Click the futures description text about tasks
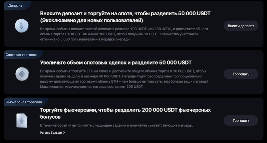 (116, 125)
